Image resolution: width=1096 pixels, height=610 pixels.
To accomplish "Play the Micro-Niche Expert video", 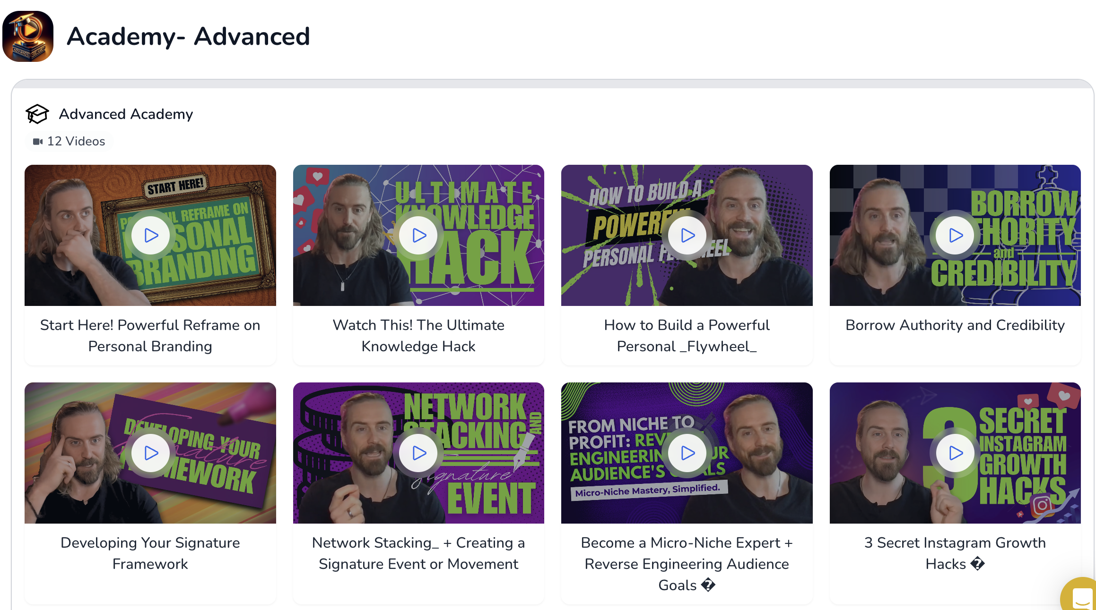I will (x=687, y=453).
